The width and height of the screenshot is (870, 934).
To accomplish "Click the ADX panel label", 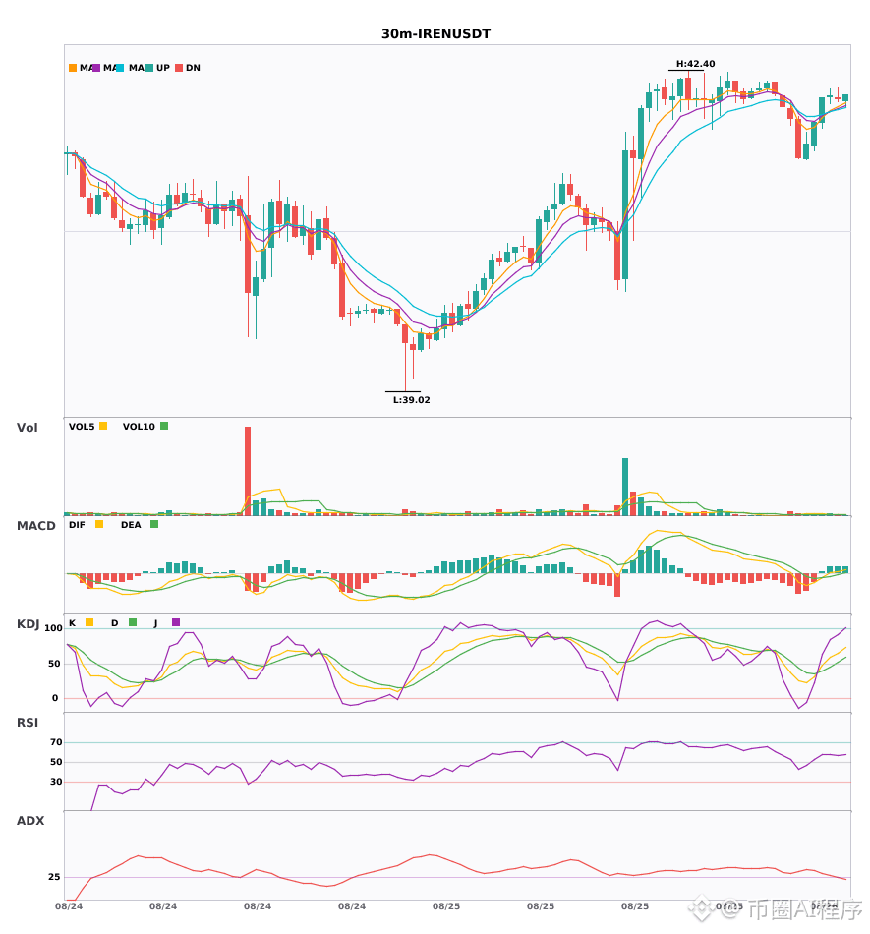I will tap(30, 820).
